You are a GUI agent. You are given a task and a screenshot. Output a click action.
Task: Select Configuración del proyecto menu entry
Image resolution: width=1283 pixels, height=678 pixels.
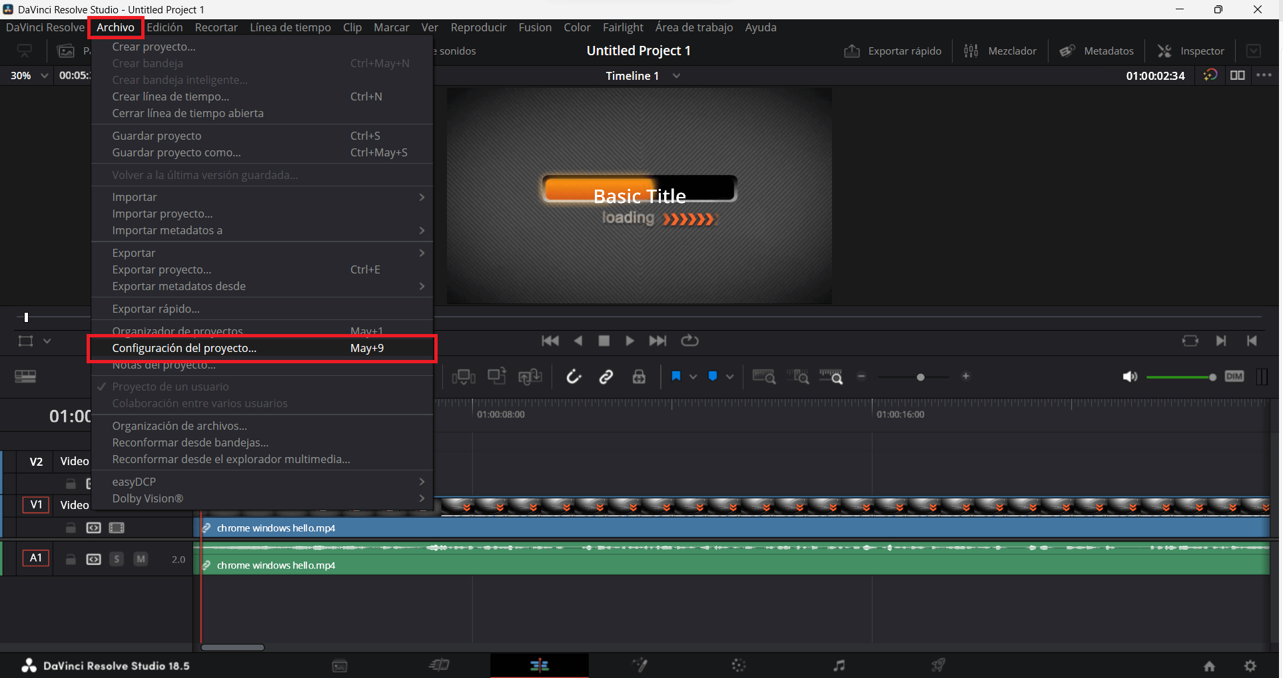point(262,348)
